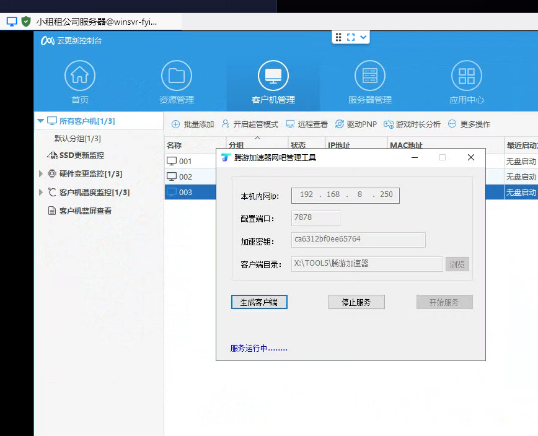538x436 pixels.
Task: Click the remote session monitor icon
Action: click(12, 22)
